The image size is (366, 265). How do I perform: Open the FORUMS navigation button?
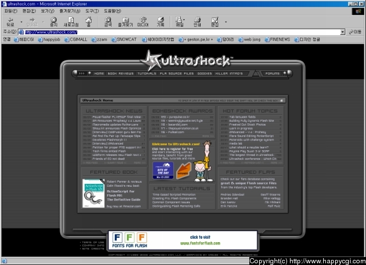coord(272,74)
